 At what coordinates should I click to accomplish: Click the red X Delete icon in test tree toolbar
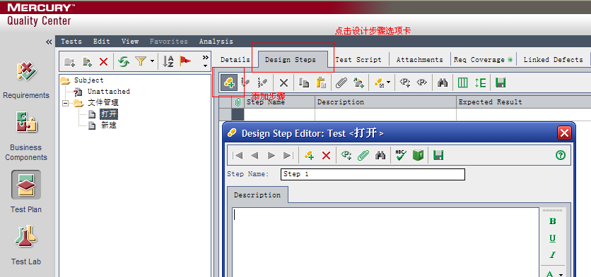tap(103, 61)
